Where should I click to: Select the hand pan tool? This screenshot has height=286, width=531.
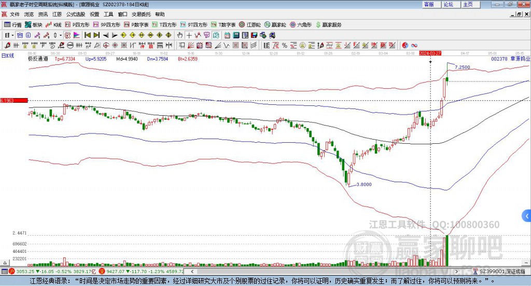(x=180, y=35)
